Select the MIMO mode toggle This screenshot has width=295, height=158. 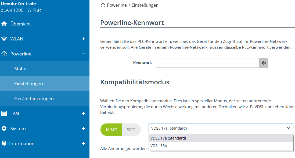tap(111, 129)
